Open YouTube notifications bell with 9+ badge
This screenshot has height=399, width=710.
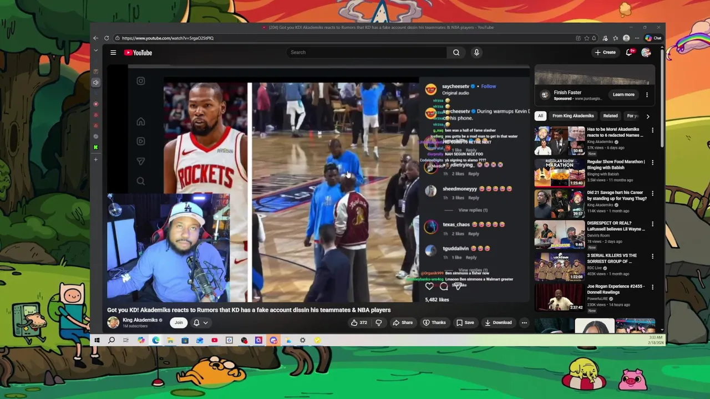click(629, 52)
